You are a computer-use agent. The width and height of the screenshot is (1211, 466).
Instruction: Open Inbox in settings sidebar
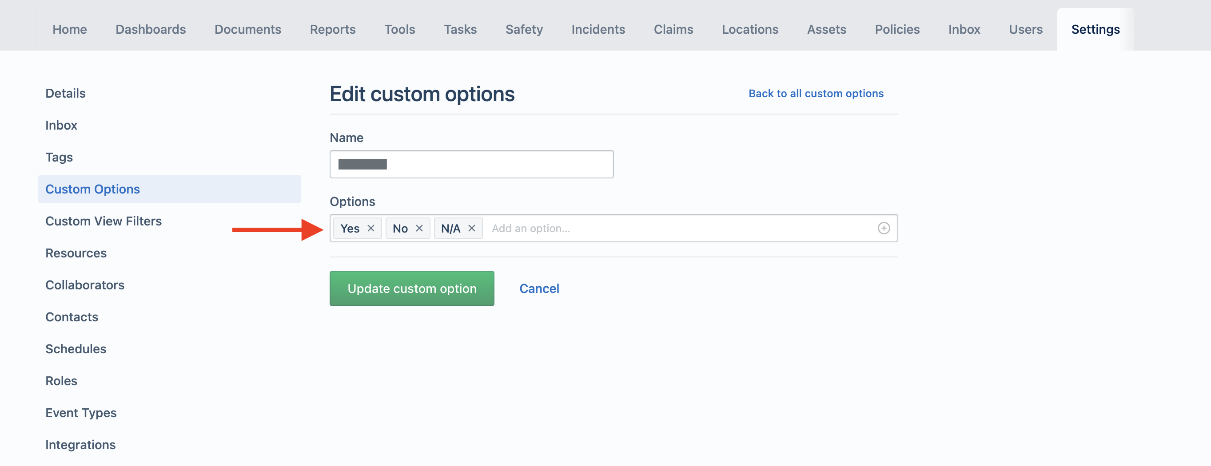[61, 125]
